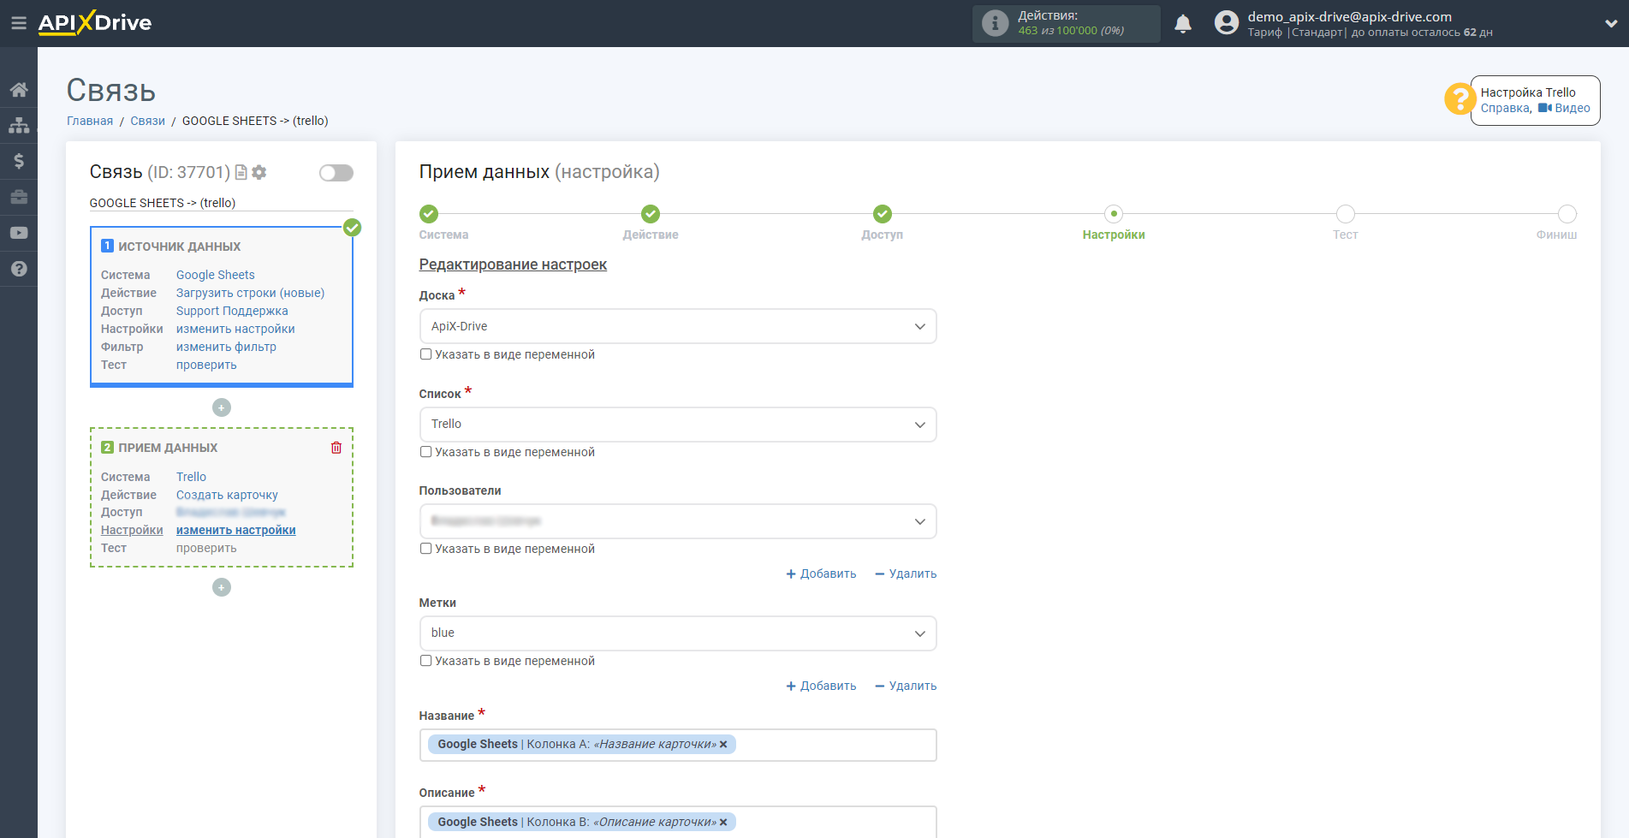Open the briefcase sidebar icon

pyautogui.click(x=19, y=197)
